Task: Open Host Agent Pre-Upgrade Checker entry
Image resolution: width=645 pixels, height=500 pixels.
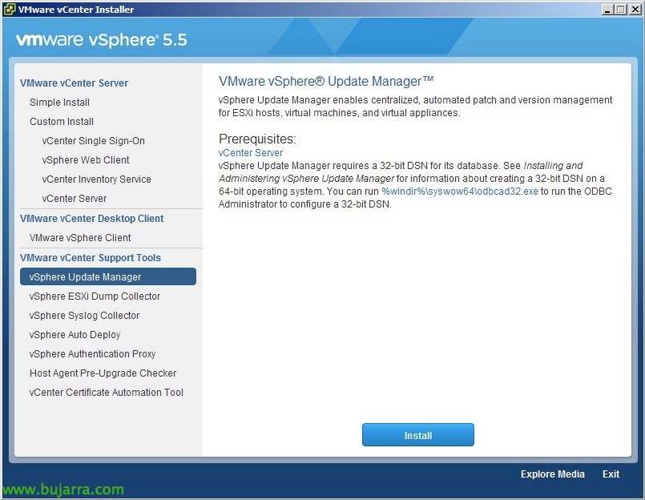Action: point(103,373)
